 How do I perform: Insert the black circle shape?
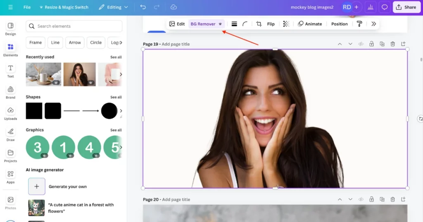[x=109, y=111]
